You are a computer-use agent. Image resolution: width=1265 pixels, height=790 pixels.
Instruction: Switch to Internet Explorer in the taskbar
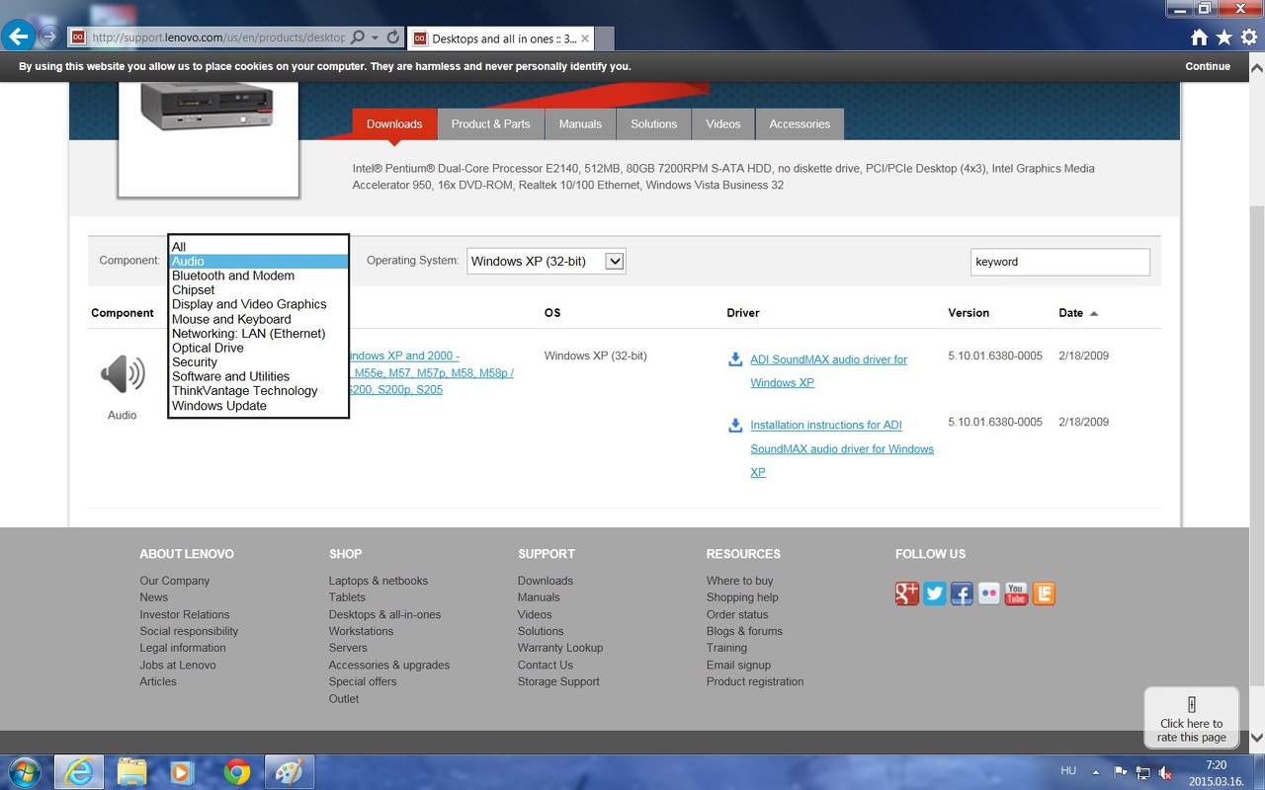(79, 771)
